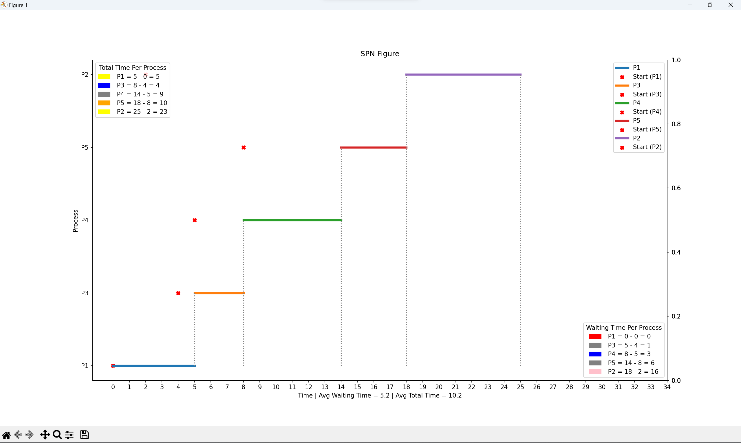This screenshot has height=443, width=741.
Task: Click the Start (P4) entry in line legend
Action: pyautogui.click(x=647, y=112)
